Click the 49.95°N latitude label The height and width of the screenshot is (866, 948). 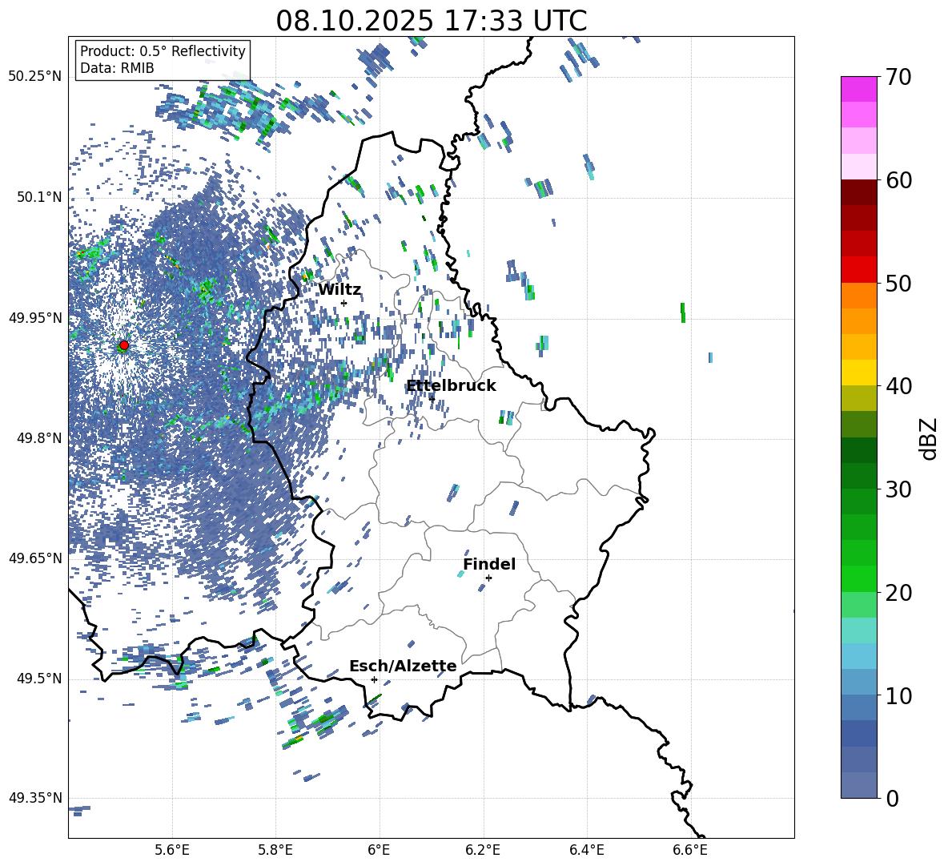pos(35,318)
